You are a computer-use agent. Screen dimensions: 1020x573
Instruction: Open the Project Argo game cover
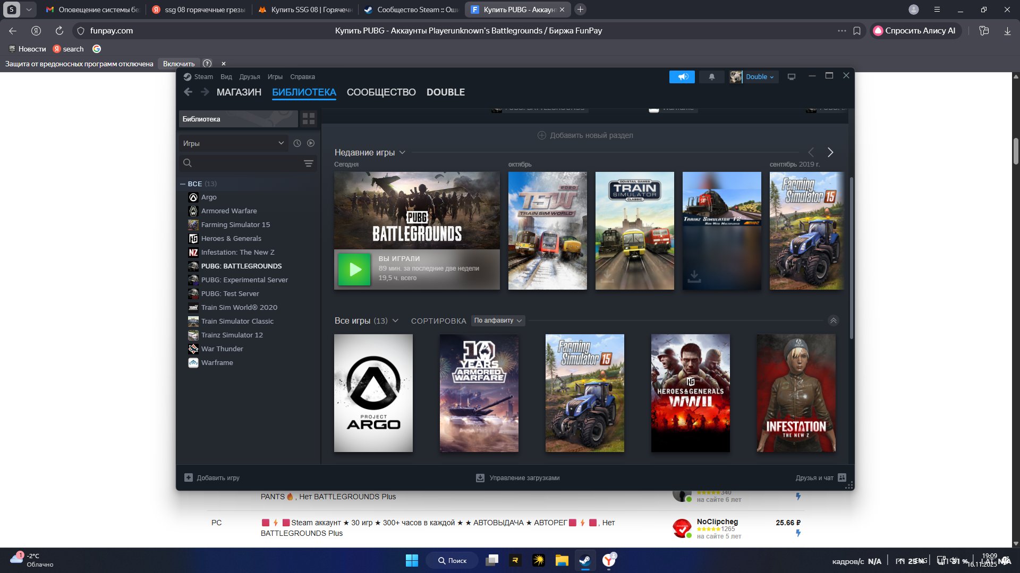(373, 393)
